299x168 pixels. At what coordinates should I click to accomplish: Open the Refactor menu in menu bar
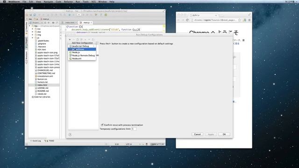[x=68, y=1]
